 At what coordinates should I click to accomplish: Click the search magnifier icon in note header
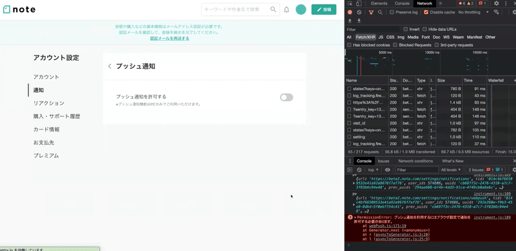pyautogui.click(x=273, y=10)
